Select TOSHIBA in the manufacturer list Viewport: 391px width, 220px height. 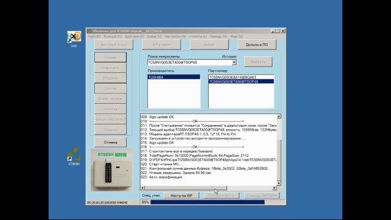tap(174, 77)
